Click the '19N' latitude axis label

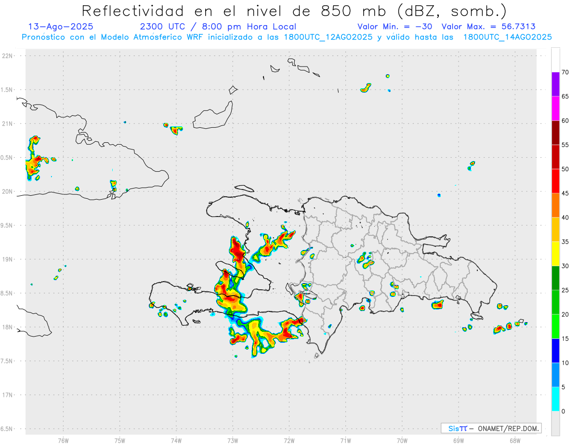pos(8,259)
